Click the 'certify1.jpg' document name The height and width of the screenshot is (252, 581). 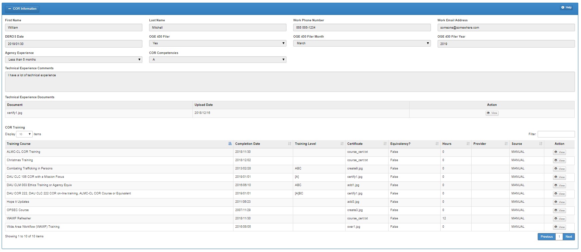(15, 113)
